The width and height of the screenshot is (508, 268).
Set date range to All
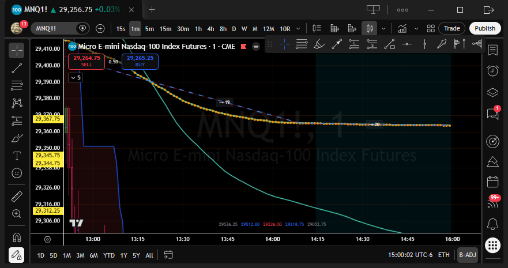(x=149, y=255)
